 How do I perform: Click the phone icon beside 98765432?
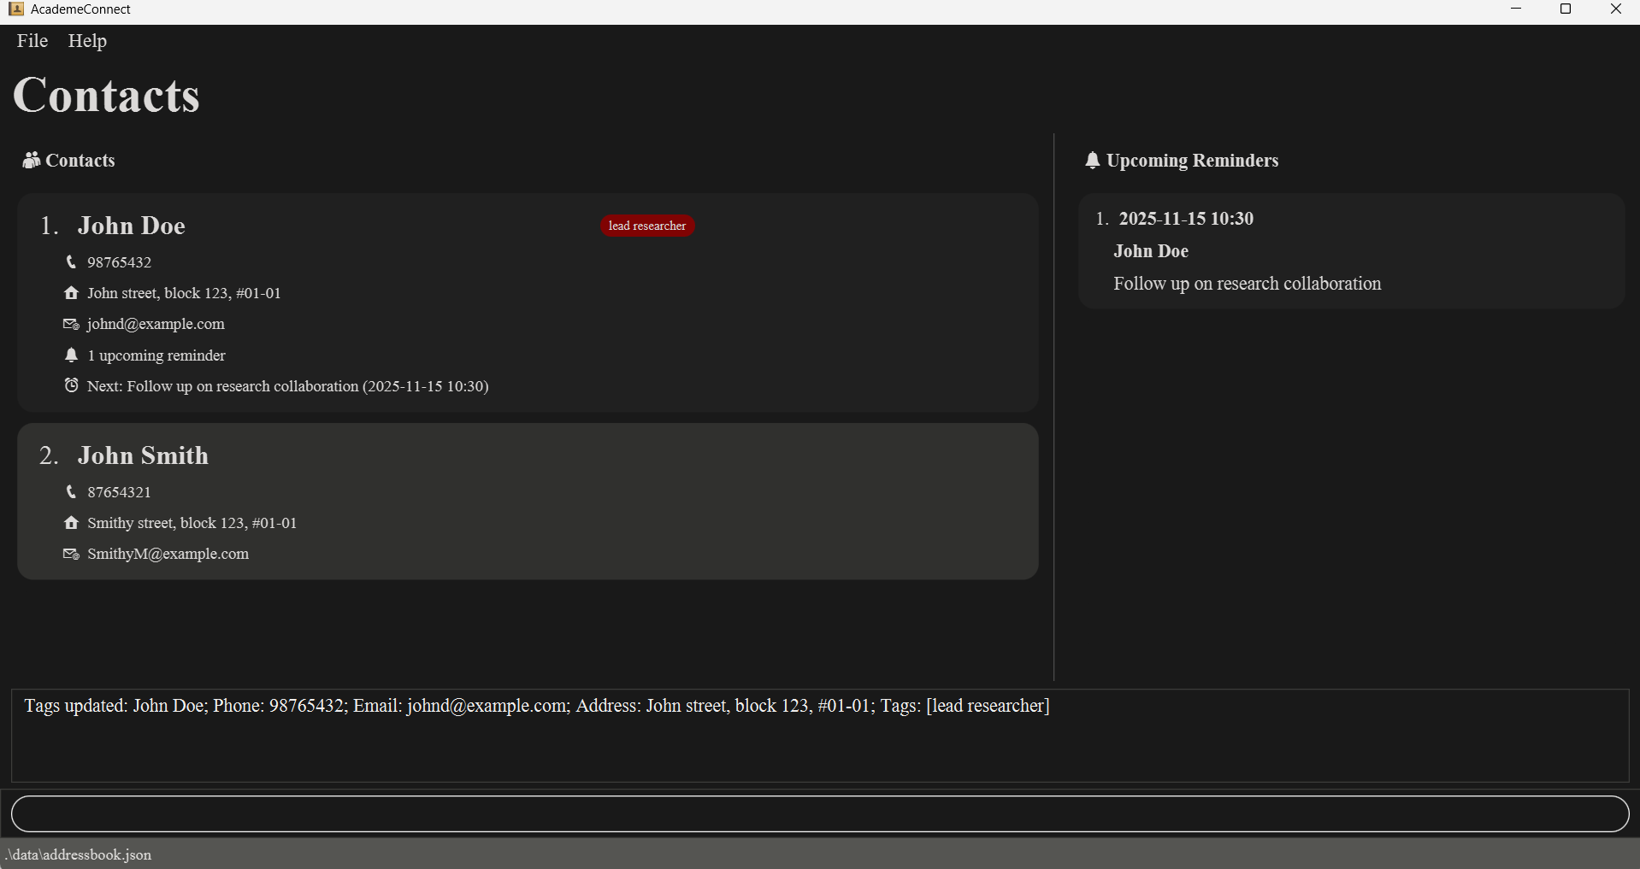[x=71, y=262]
